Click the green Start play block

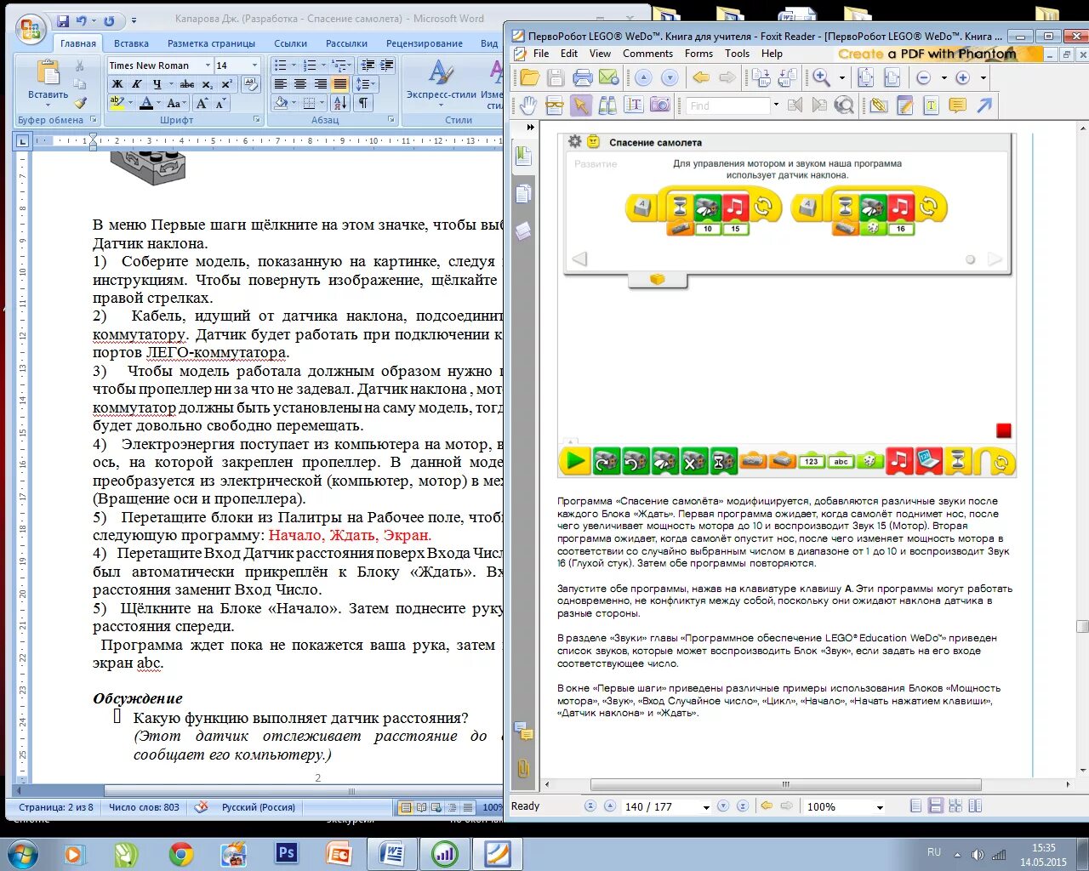(575, 462)
